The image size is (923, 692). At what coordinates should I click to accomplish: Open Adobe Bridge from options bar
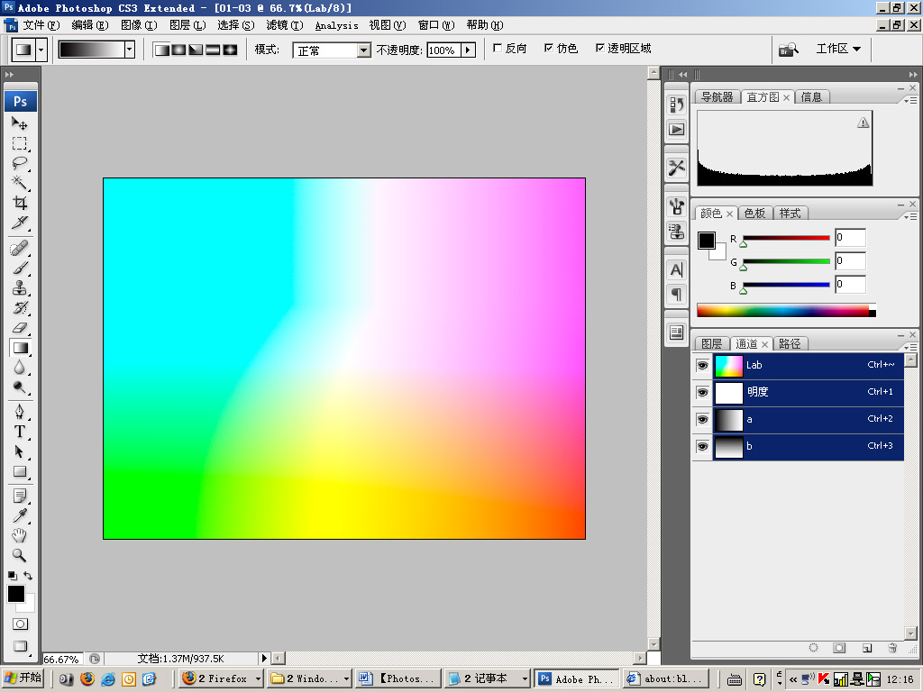click(x=788, y=50)
